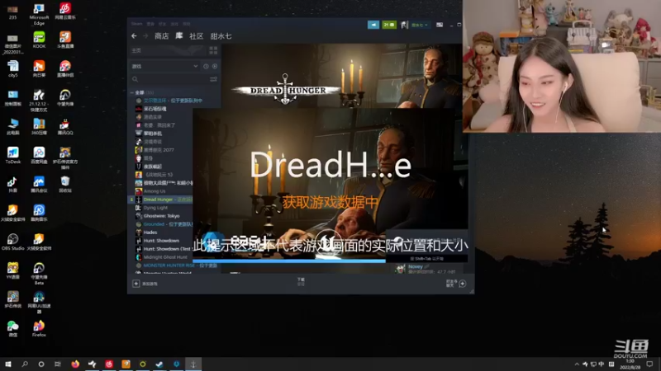The width and height of the screenshot is (661, 371).
Task: Click the Steam library search field
Action: point(169,79)
